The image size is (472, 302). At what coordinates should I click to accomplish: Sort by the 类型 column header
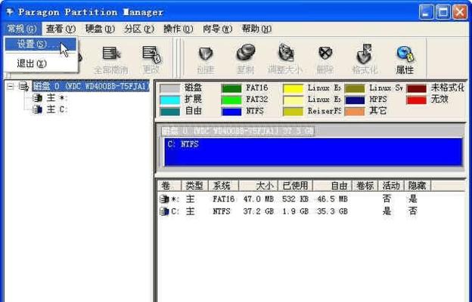coord(194,186)
